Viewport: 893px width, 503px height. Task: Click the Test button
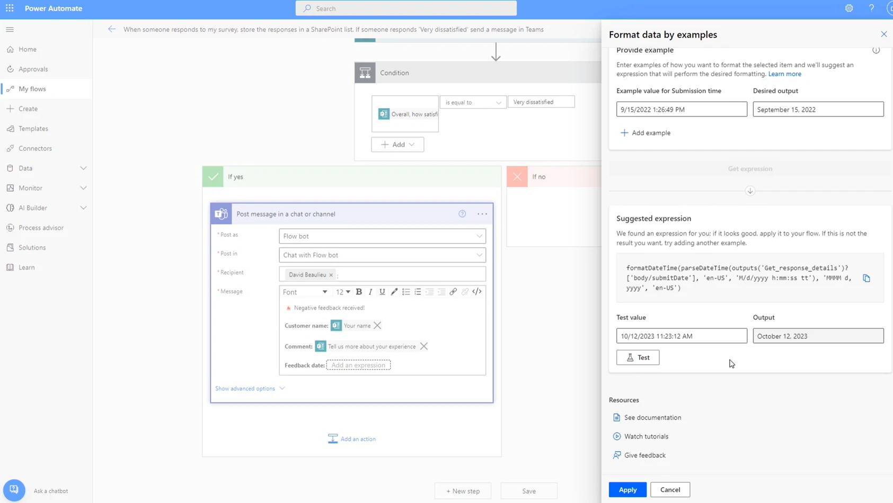pos(638,357)
